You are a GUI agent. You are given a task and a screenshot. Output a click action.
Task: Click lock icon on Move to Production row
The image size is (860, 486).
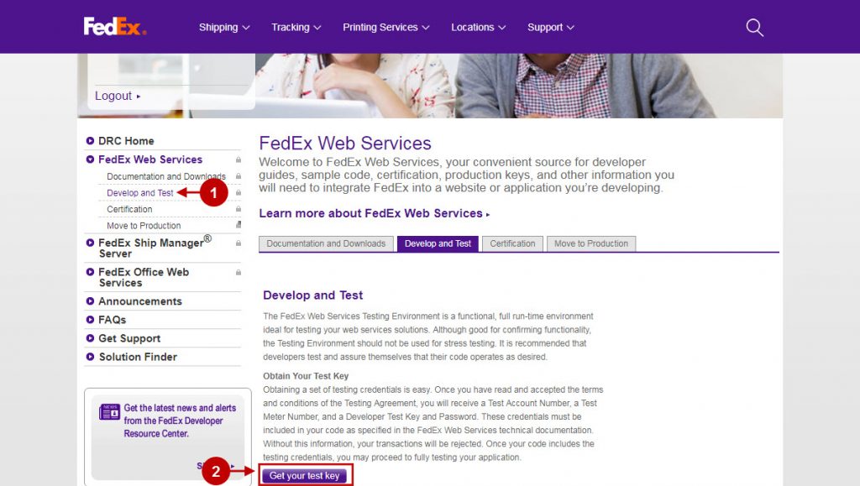239,225
